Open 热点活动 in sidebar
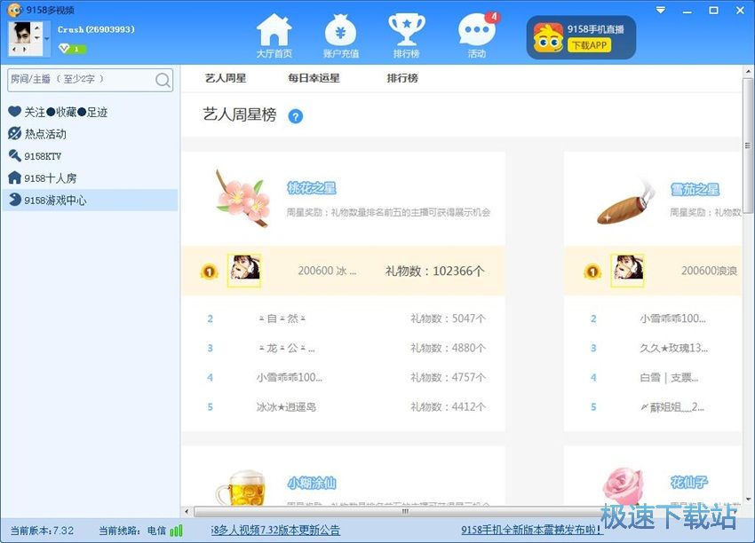This screenshot has width=755, height=543. (37, 134)
